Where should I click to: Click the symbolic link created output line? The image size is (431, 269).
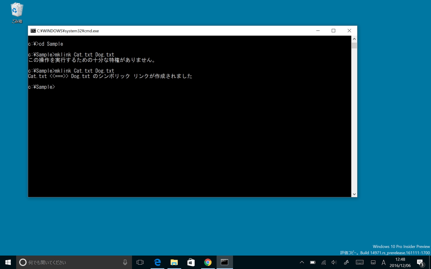(x=110, y=76)
